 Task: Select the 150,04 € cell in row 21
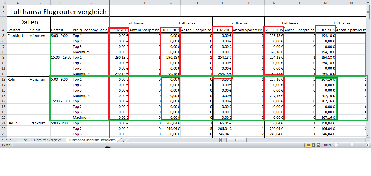325,123
